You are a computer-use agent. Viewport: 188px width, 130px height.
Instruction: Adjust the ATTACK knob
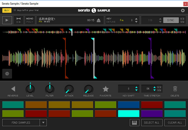(69, 89)
